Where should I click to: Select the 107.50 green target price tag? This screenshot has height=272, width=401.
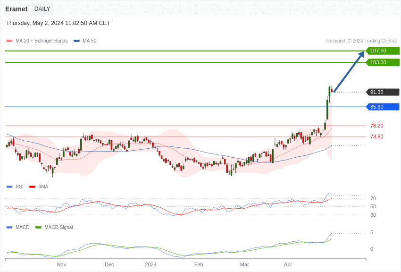click(x=383, y=51)
